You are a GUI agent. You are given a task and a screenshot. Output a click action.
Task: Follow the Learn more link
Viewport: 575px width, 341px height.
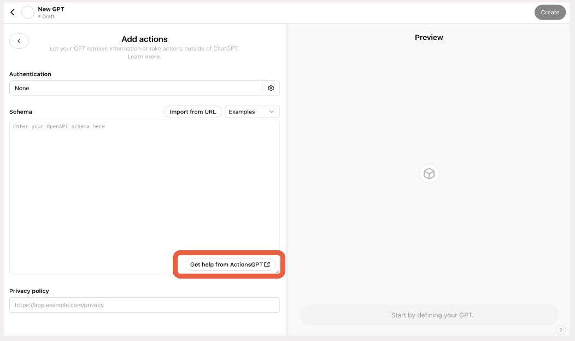pos(144,57)
